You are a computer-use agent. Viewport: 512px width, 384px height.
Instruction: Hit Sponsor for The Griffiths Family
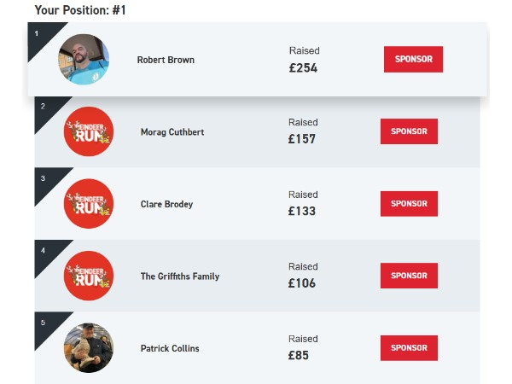point(409,276)
